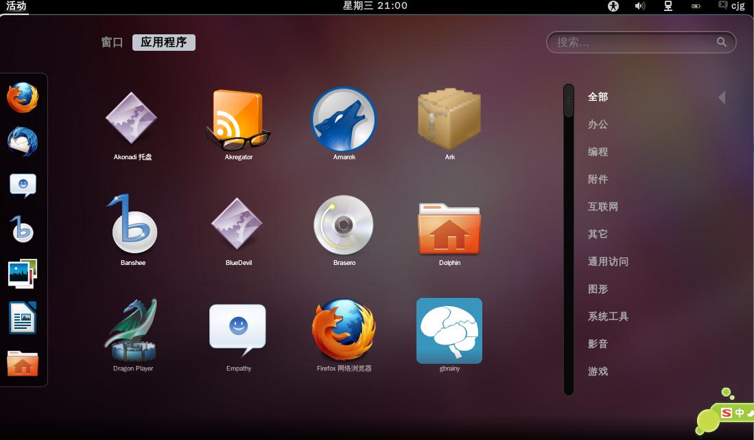Filter by 图形 category

click(598, 289)
